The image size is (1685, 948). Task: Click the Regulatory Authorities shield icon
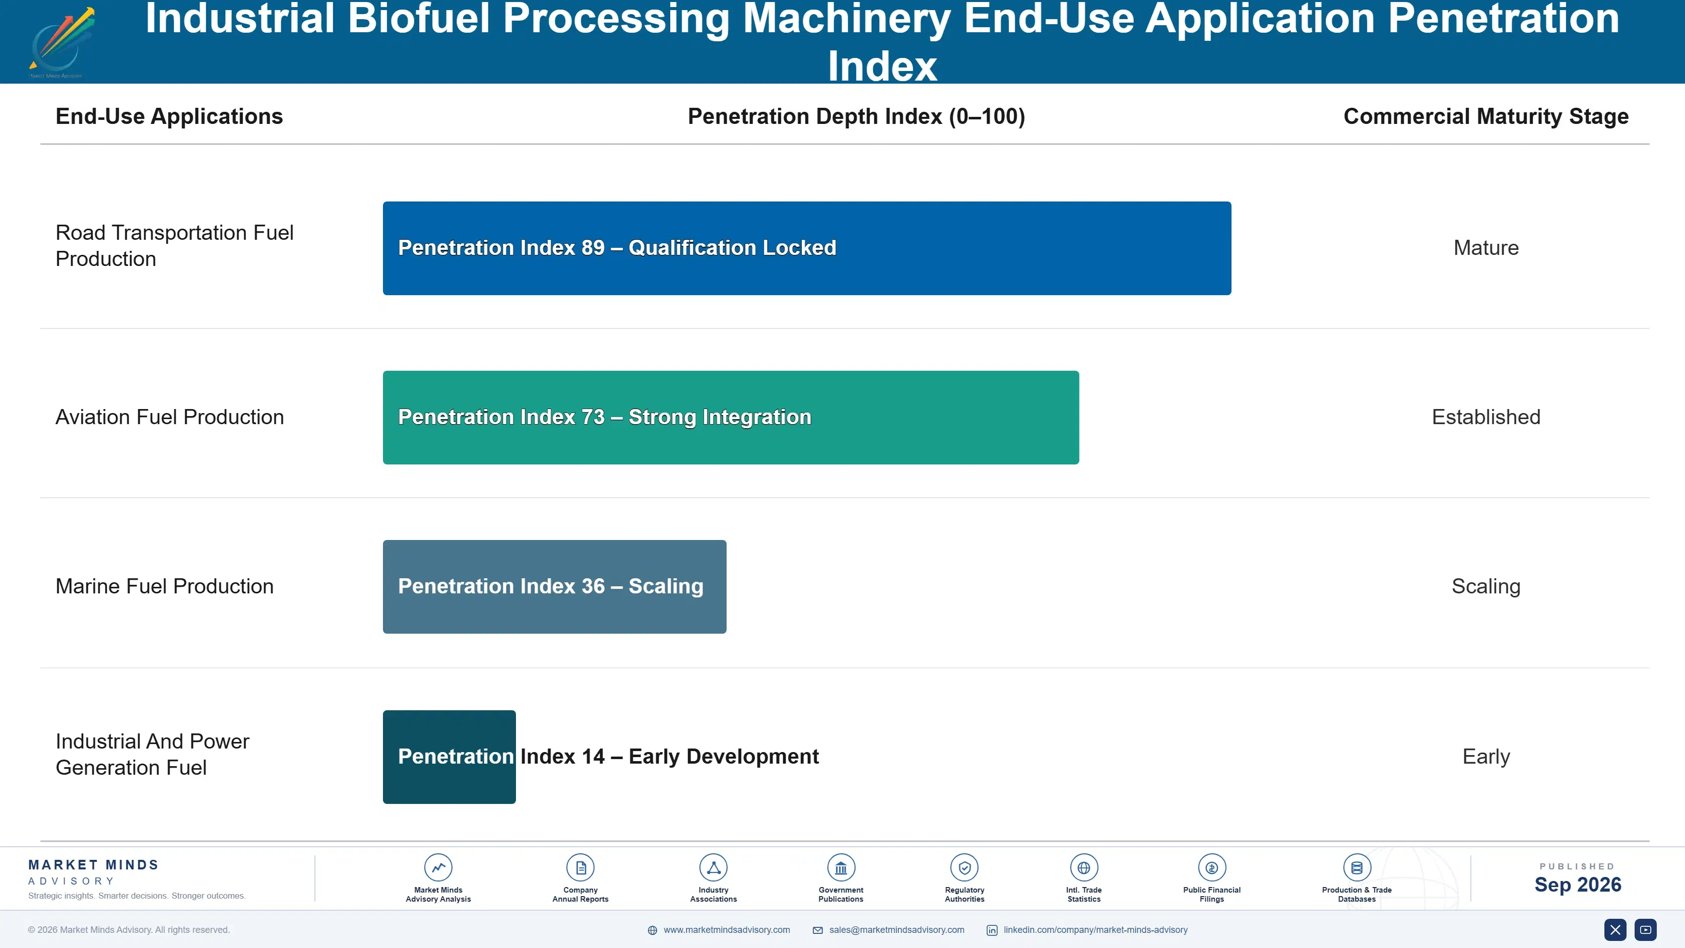[964, 867]
